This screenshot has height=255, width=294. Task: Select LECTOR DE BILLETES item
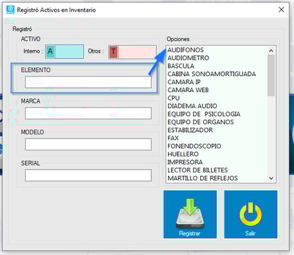coord(198,170)
